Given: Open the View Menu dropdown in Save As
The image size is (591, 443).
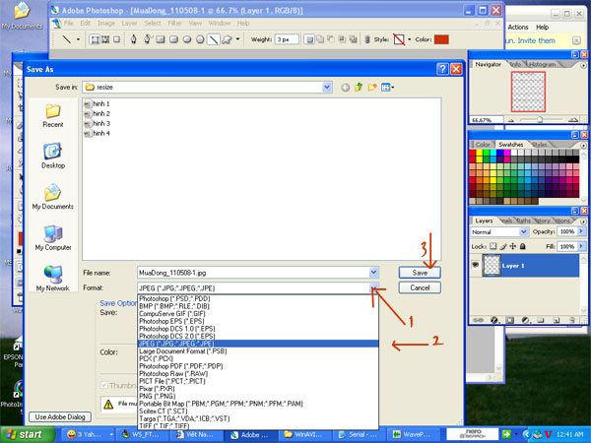Looking at the screenshot, I should 387,88.
